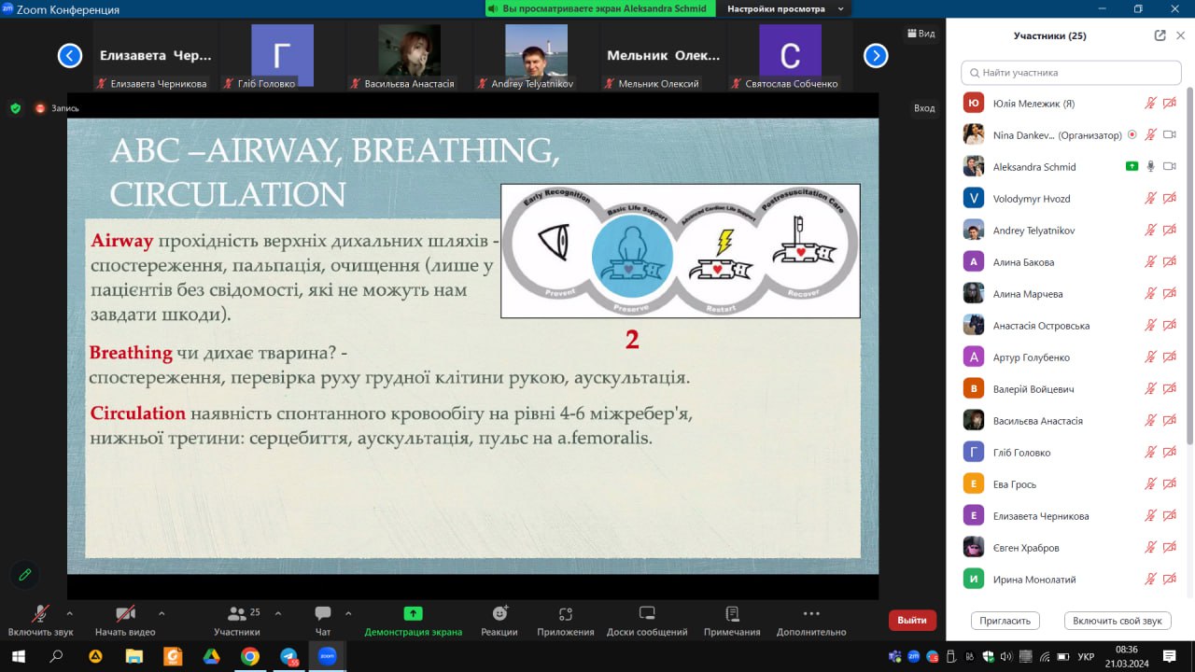The height and width of the screenshot is (672, 1195).
Task: Open the Reactions (Реакции) icon
Action: 499,614
